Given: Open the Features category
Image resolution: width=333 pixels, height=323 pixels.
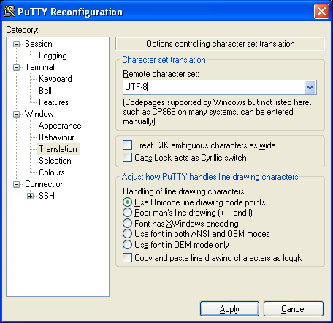Looking at the screenshot, I should [54, 102].
